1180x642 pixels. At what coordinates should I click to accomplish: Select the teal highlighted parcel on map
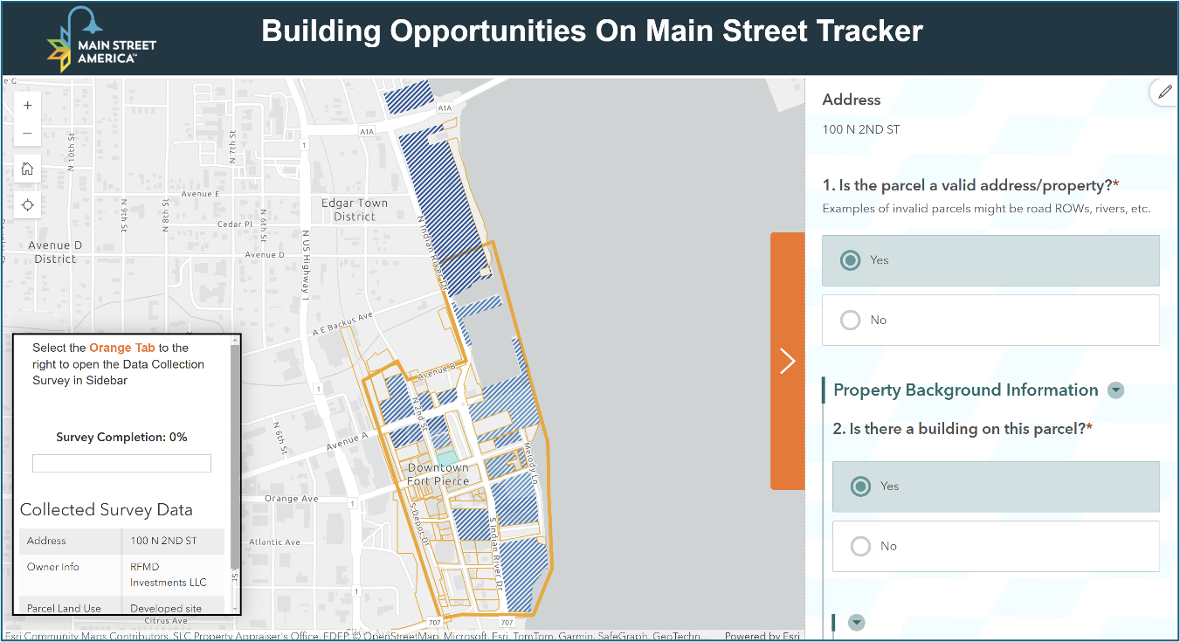(446, 457)
